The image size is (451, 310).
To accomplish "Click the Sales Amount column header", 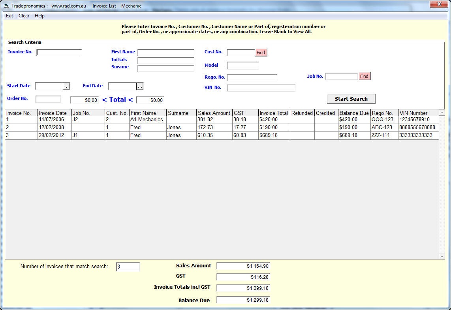I will tap(214, 113).
